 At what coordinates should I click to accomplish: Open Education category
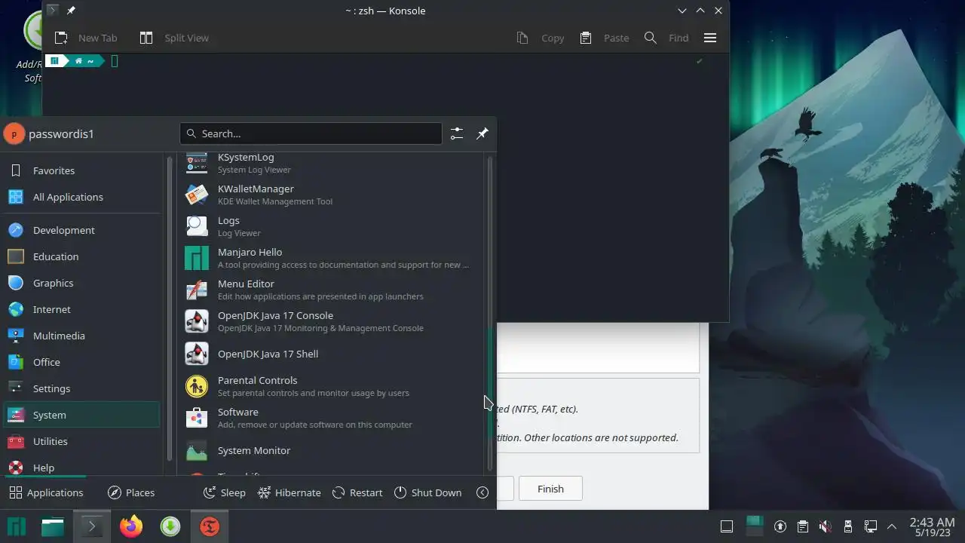tap(81, 256)
